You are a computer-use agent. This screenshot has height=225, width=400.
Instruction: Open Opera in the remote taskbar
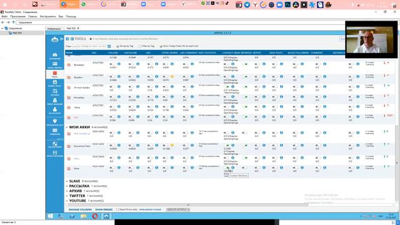pyautogui.click(x=95, y=216)
